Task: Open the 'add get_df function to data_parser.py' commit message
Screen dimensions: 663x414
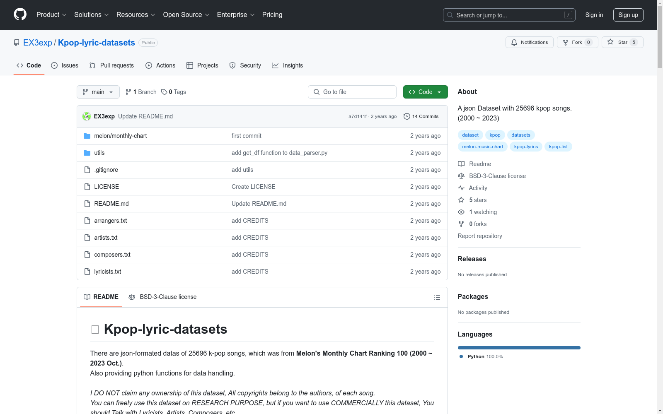Action: coord(279,153)
